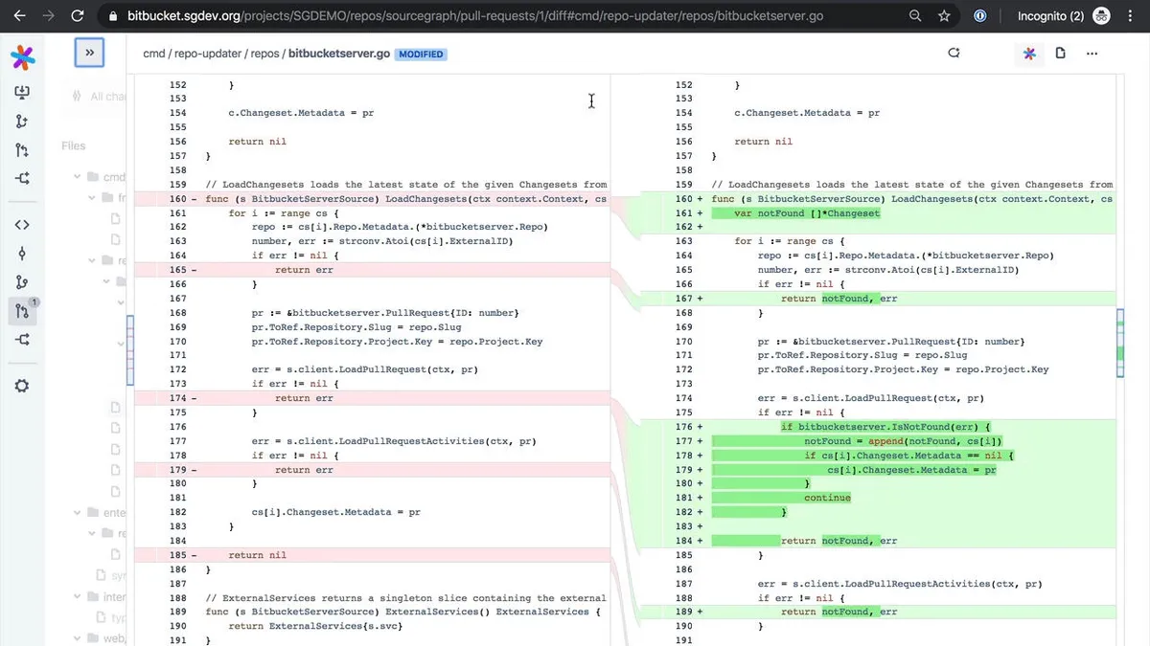Bookmark this page with the star icon
Image resolution: width=1150 pixels, height=646 pixels.
click(944, 16)
